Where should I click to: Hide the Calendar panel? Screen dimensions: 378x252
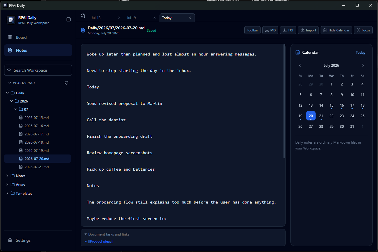(x=336, y=30)
